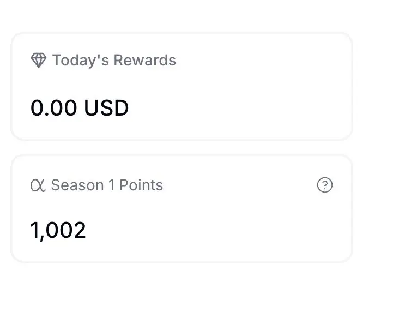This screenshot has height=324, width=411.
Task: Click the numeral 1 in Season 1 Points
Action: click(112, 185)
